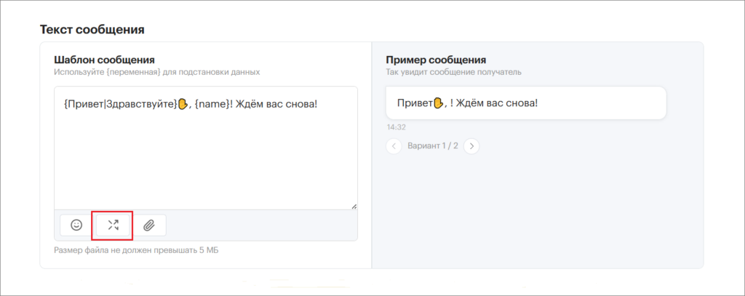Click the 'Вариант 1 / 2' counter text
This screenshot has height=296, width=745.
click(x=433, y=146)
